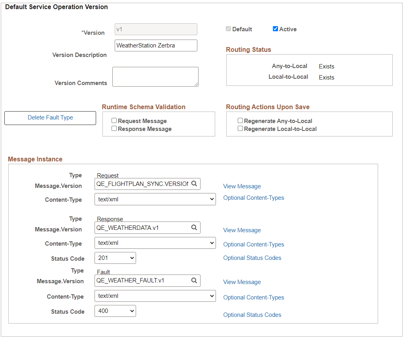
Task: Edit the Version Description field
Action: [155, 45]
